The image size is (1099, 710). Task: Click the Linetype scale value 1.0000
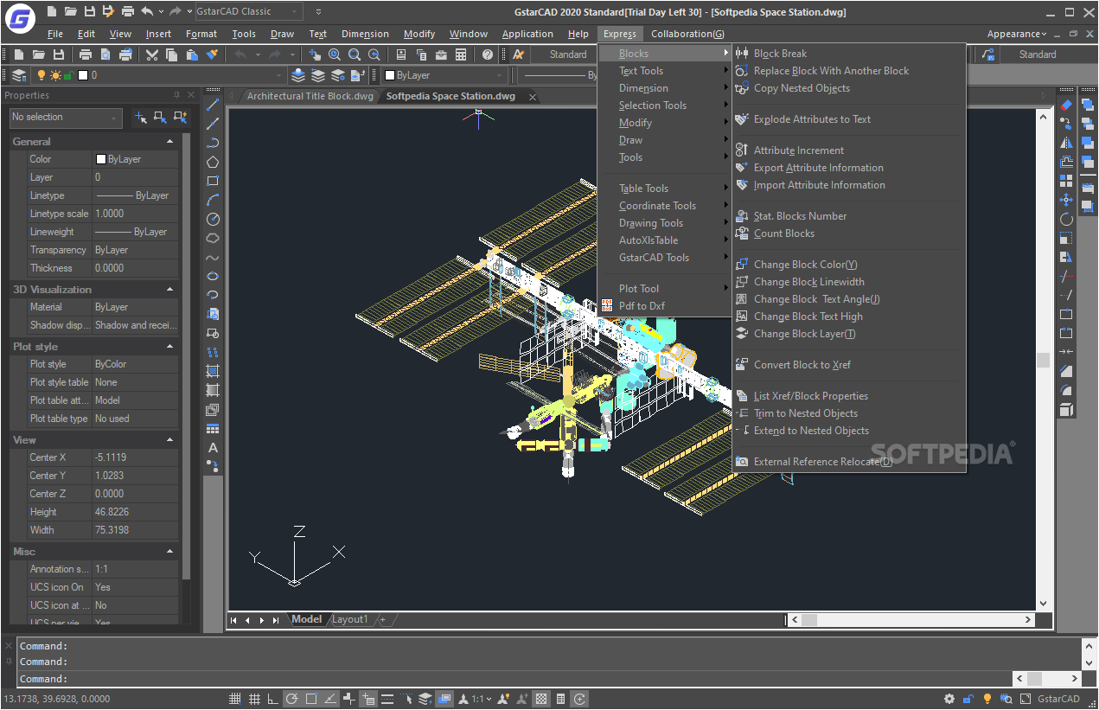(136, 214)
